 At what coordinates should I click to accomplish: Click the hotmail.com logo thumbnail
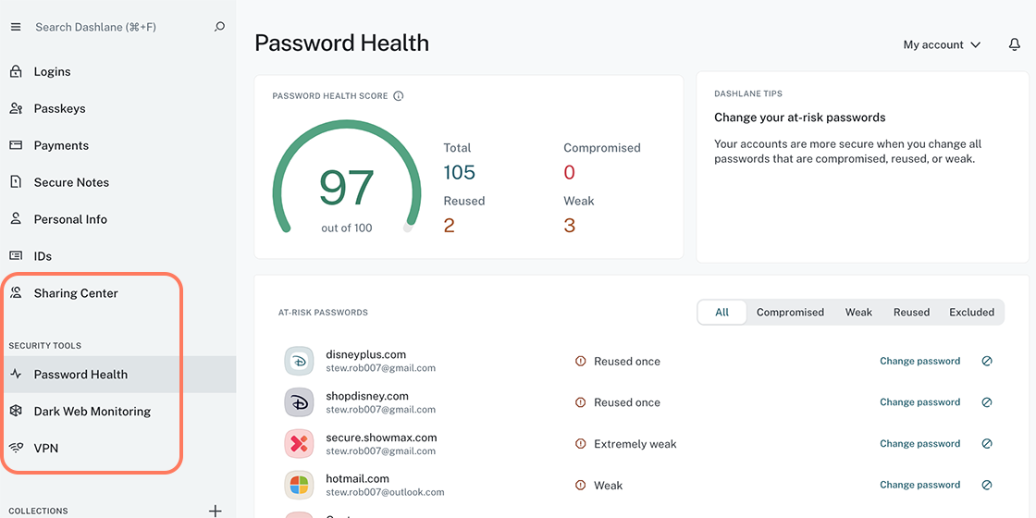point(299,485)
